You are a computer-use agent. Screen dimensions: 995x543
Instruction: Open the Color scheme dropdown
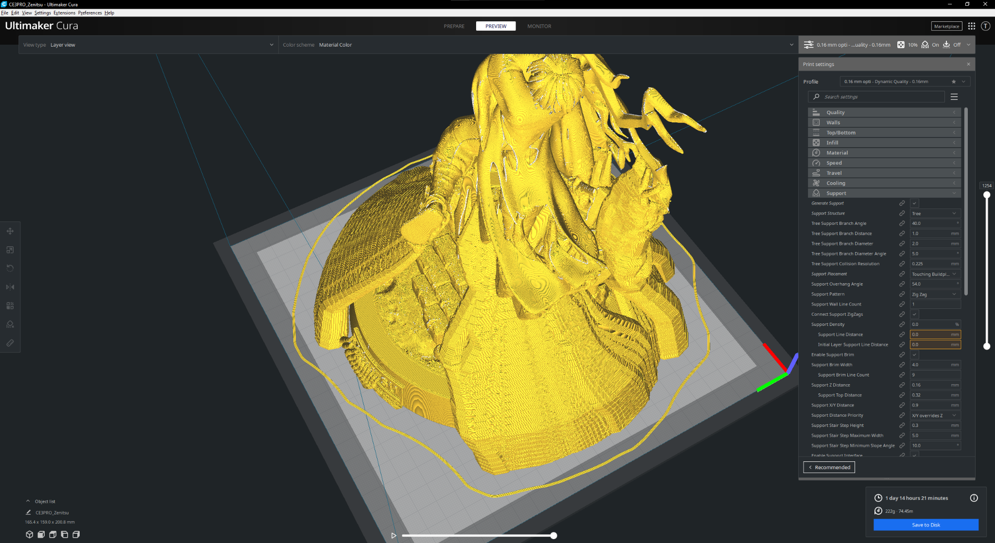(x=538, y=45)
